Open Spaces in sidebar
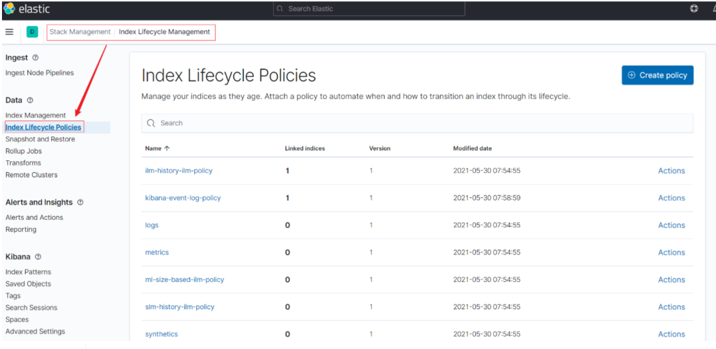716x349 pixels. pos(17,319)
